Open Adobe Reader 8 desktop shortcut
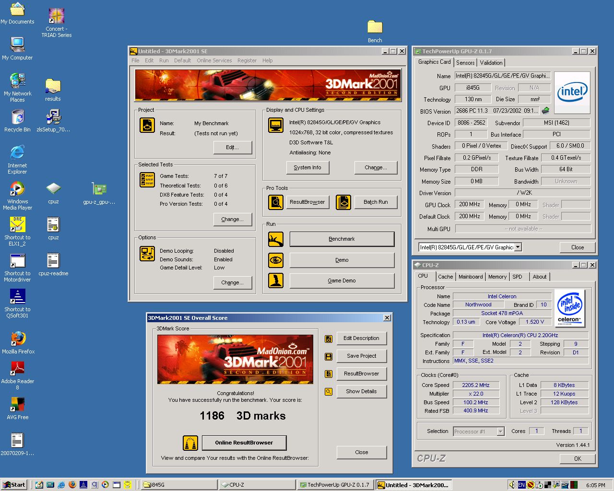Viewport: 614px width, 491px height. [x=18, y=368]
